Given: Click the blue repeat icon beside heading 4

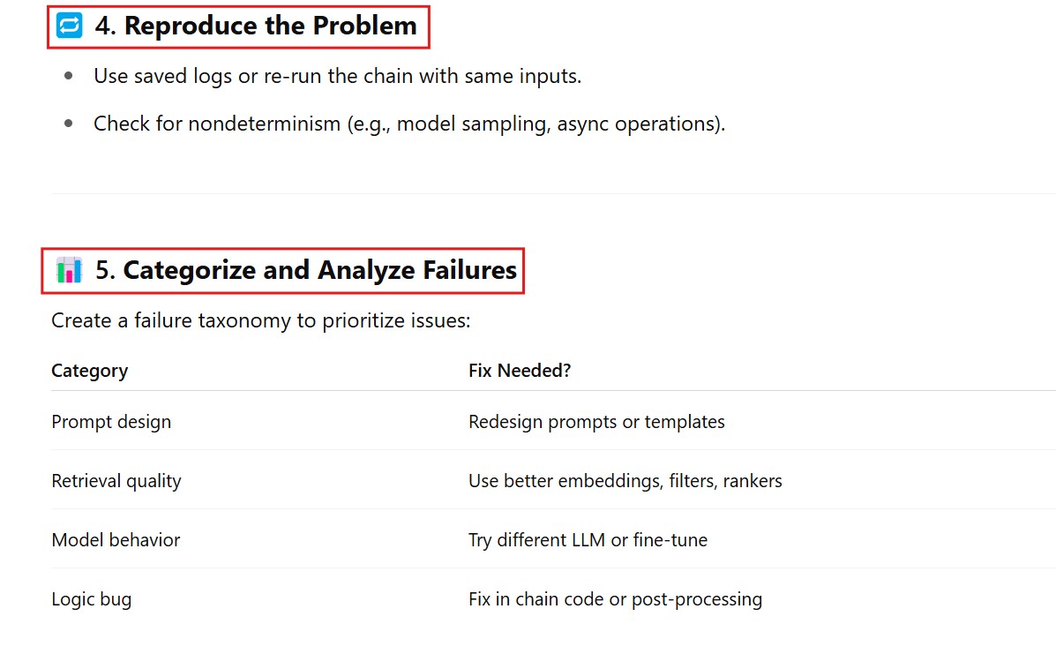Looking at the screenshot, I should 69,26.
